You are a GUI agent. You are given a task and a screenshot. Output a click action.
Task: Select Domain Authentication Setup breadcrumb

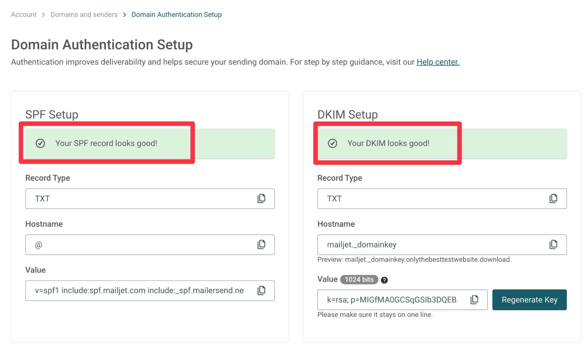(176, 14)
